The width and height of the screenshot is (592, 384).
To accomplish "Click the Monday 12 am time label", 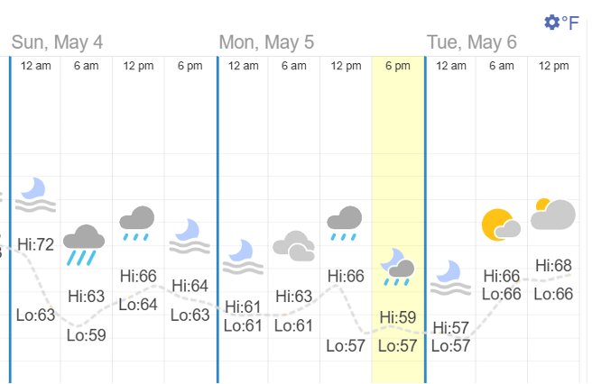I will [243, 66].
